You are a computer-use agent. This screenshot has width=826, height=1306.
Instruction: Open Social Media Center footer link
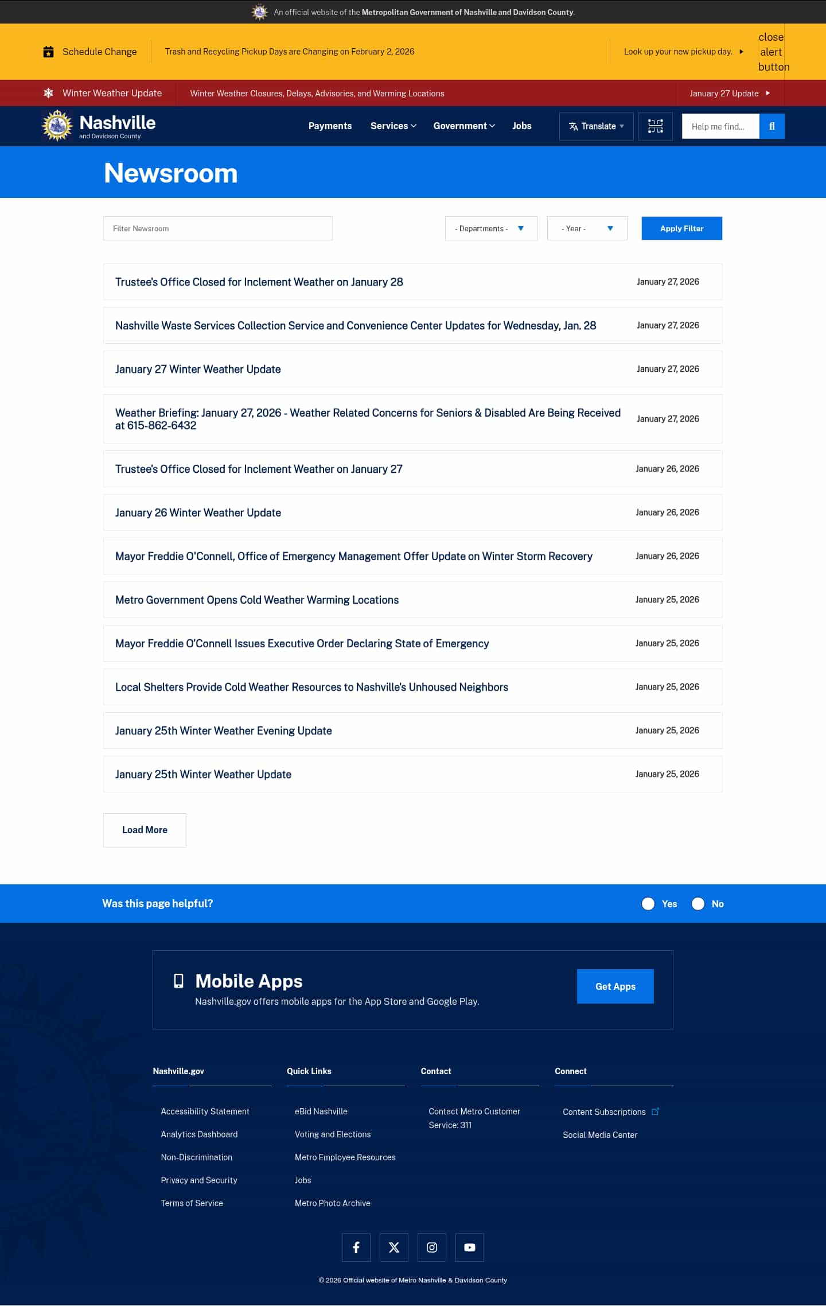(x=600, y=1135)
